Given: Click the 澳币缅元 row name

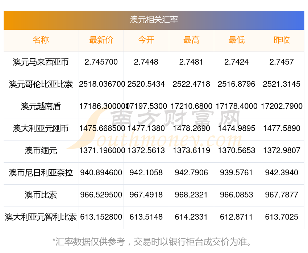Looking at the screenshot, I should click(x=41, y=151).
